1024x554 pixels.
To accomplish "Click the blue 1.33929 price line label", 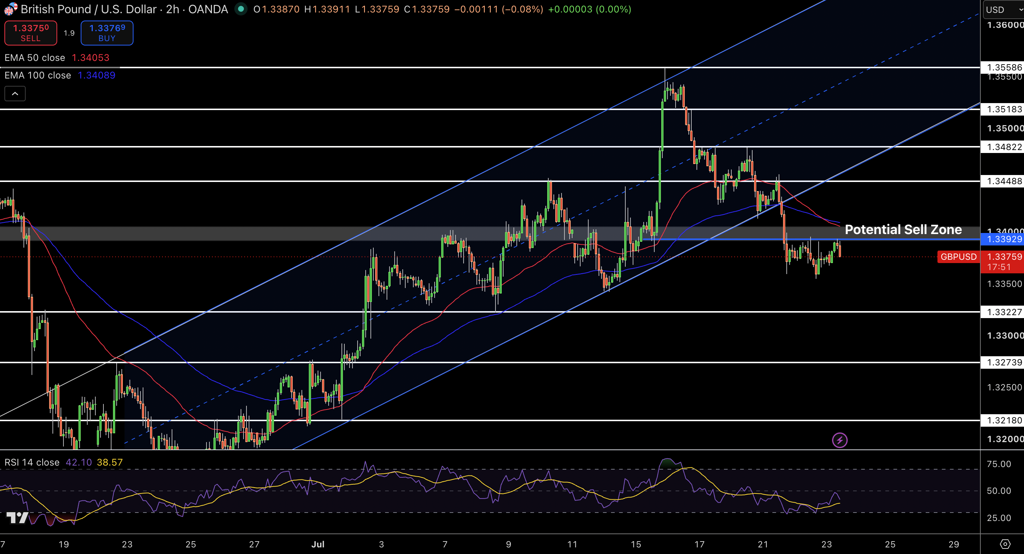I will pos(1002,239).
